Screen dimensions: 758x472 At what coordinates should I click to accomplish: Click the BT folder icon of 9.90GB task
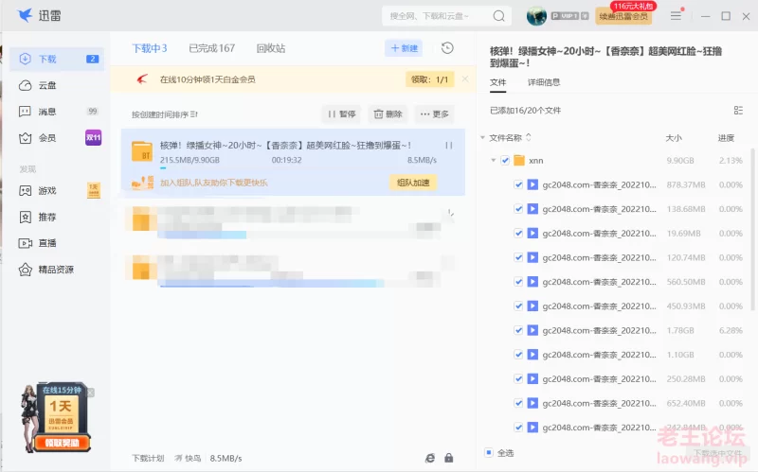click(142, 151)
